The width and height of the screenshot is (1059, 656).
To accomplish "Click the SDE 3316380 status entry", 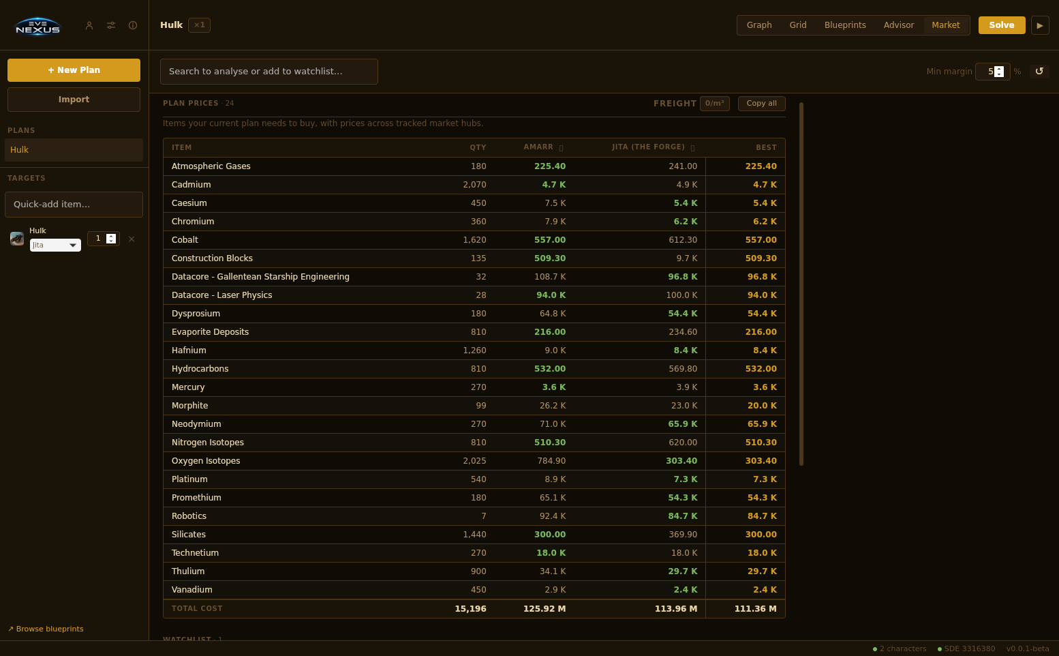I will click(x=966, y=649).
